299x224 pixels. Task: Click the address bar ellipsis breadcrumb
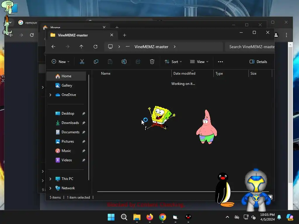point(128,46)
